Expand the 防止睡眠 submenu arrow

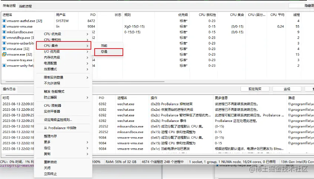coord(87,97)
